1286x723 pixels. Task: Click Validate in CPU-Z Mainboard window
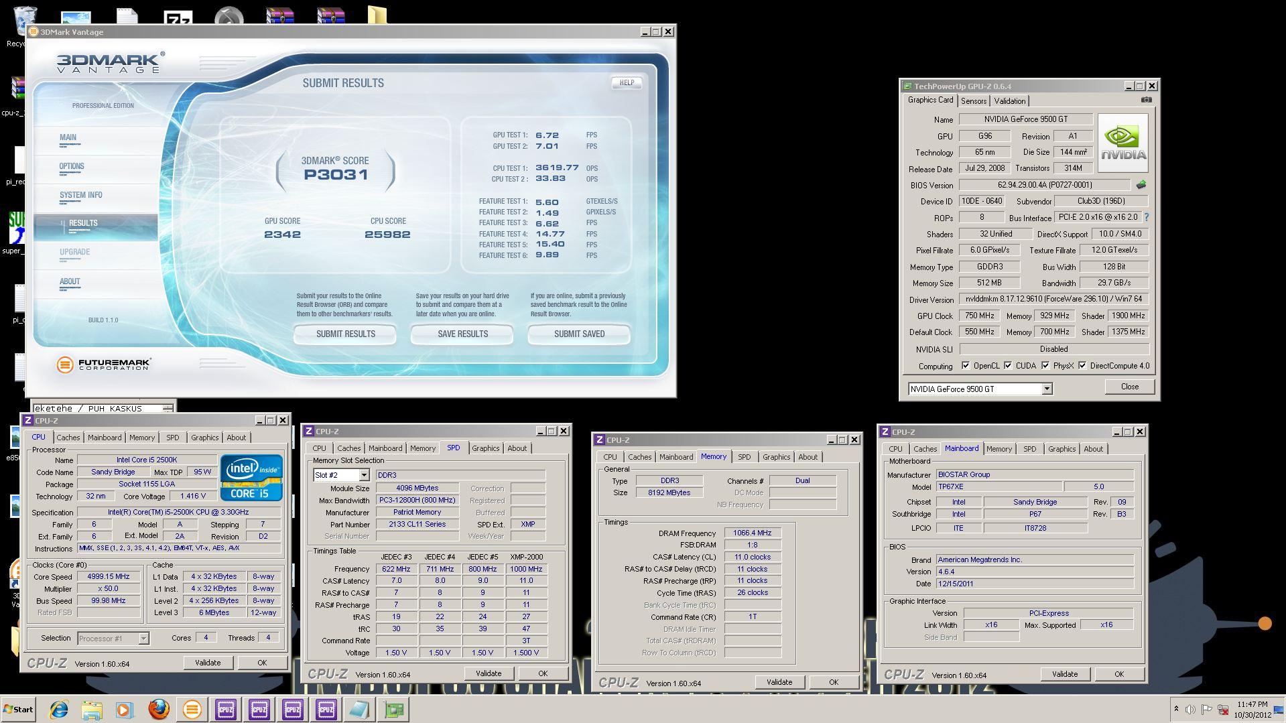click(x=1065, y=674)
